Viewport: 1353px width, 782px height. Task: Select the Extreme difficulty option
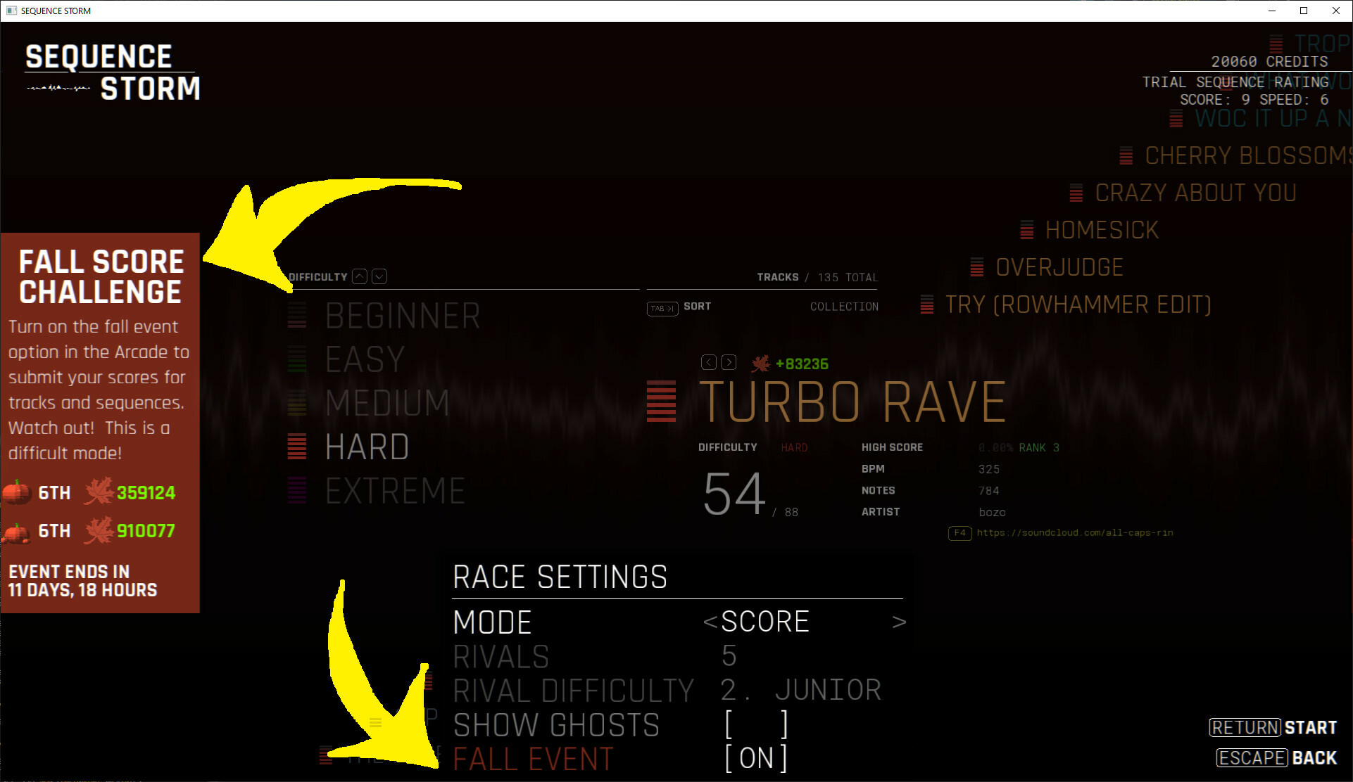[x=394, y=491]
